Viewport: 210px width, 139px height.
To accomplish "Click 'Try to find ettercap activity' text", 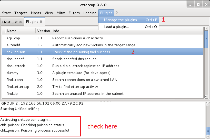I will pyautogui.click(x=75, y=87).
